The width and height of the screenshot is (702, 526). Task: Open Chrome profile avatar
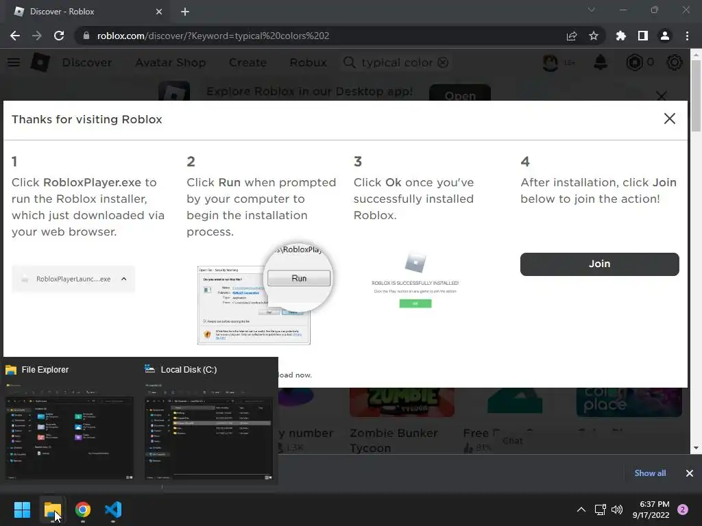point(665,36)
